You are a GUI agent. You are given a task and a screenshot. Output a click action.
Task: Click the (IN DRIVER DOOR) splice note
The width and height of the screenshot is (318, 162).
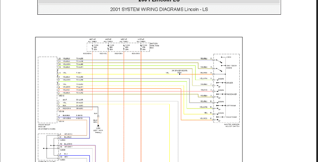click(x=180, y=71)
